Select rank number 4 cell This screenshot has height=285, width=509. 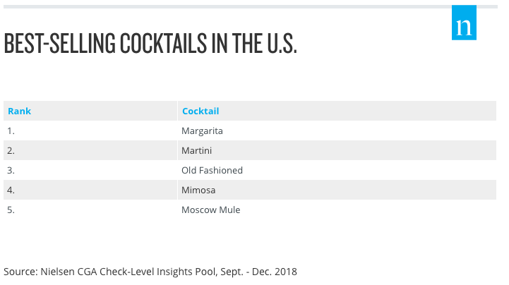click(x=90, y=190)
